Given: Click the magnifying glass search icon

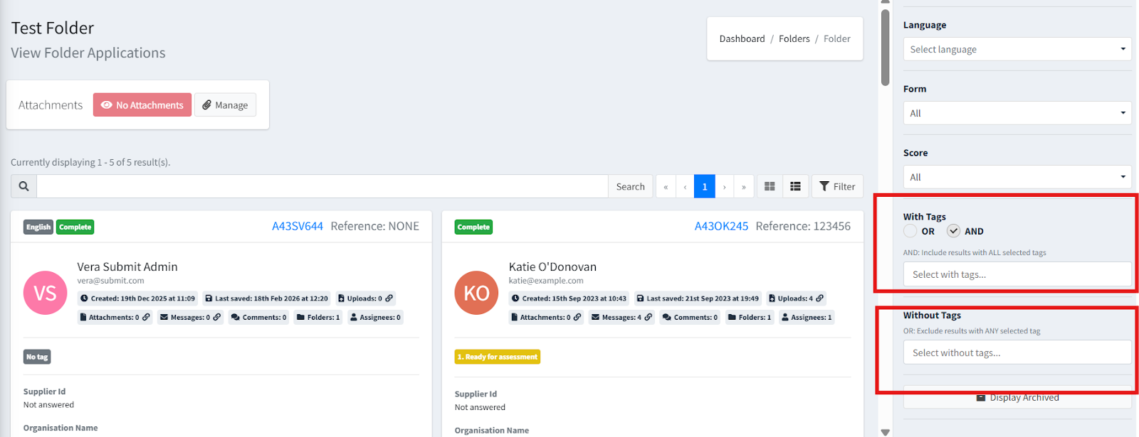Looking at the screenshot, I should point(23,186).
